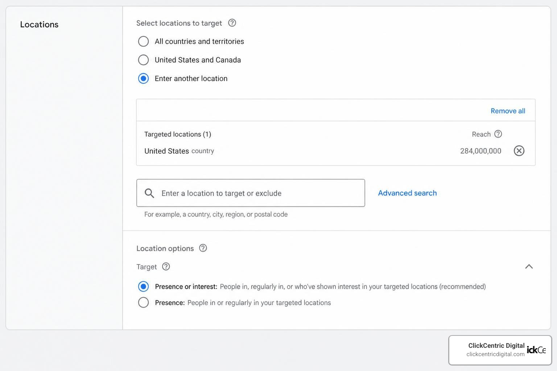Select Presence only targeting option
Image resolution: width=557 pixels, height=371 pixels.
tap(143, 303)
